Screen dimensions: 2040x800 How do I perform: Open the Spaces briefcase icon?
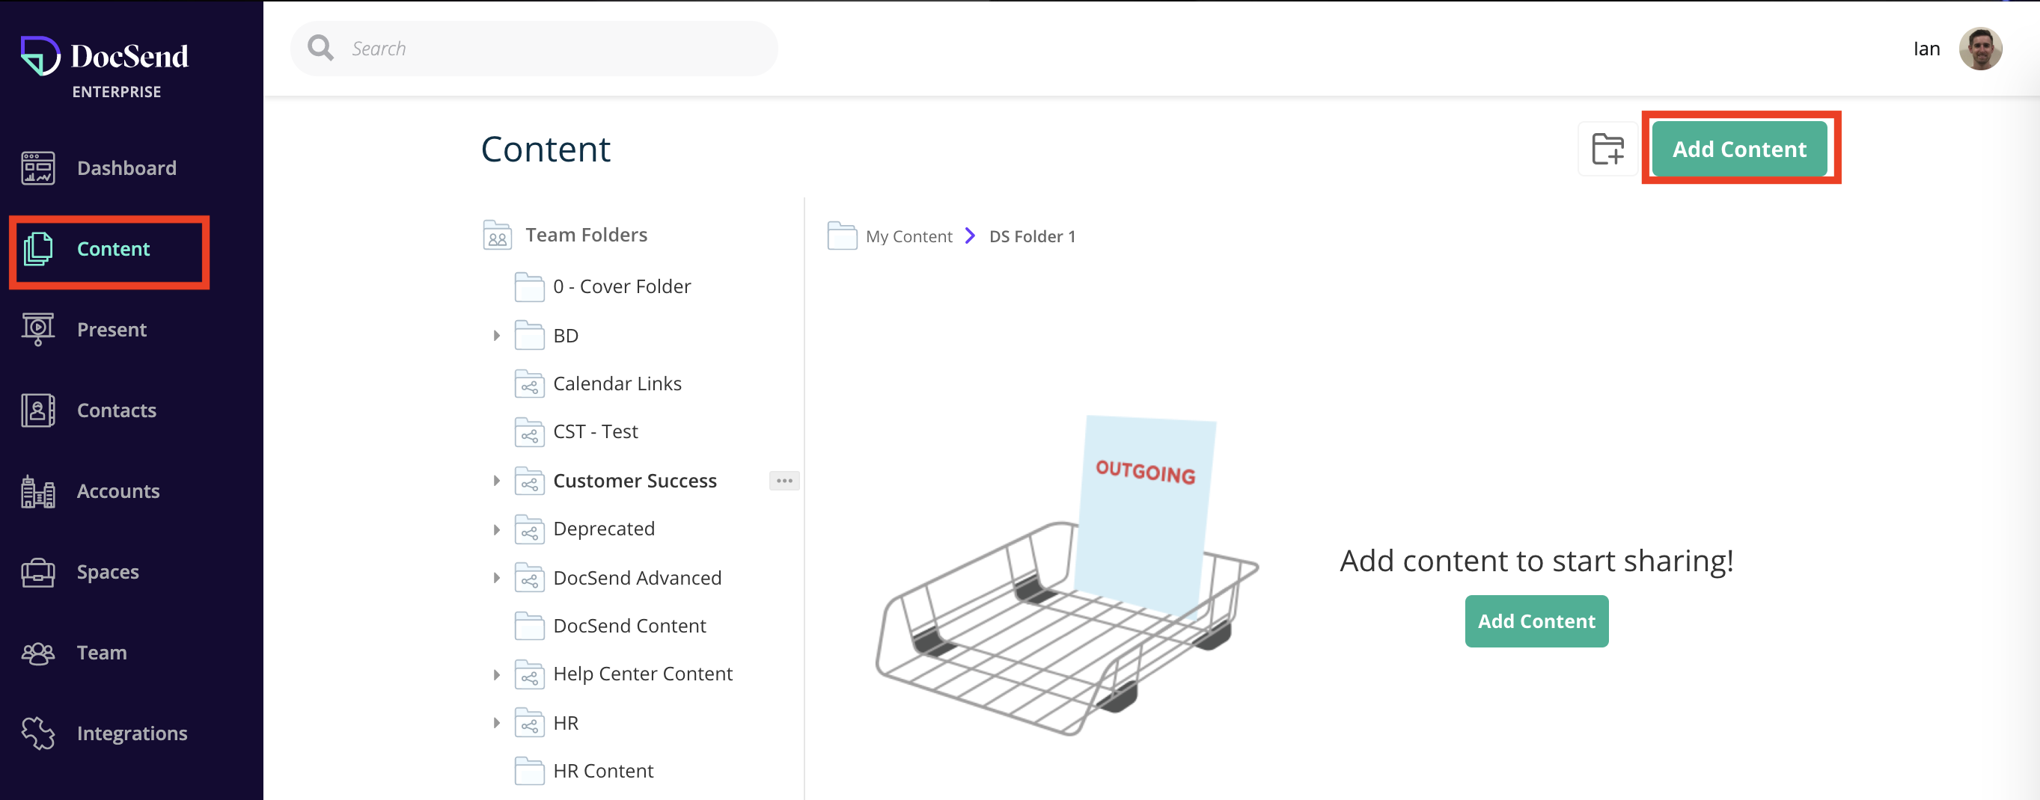click(x=37, y=572)
